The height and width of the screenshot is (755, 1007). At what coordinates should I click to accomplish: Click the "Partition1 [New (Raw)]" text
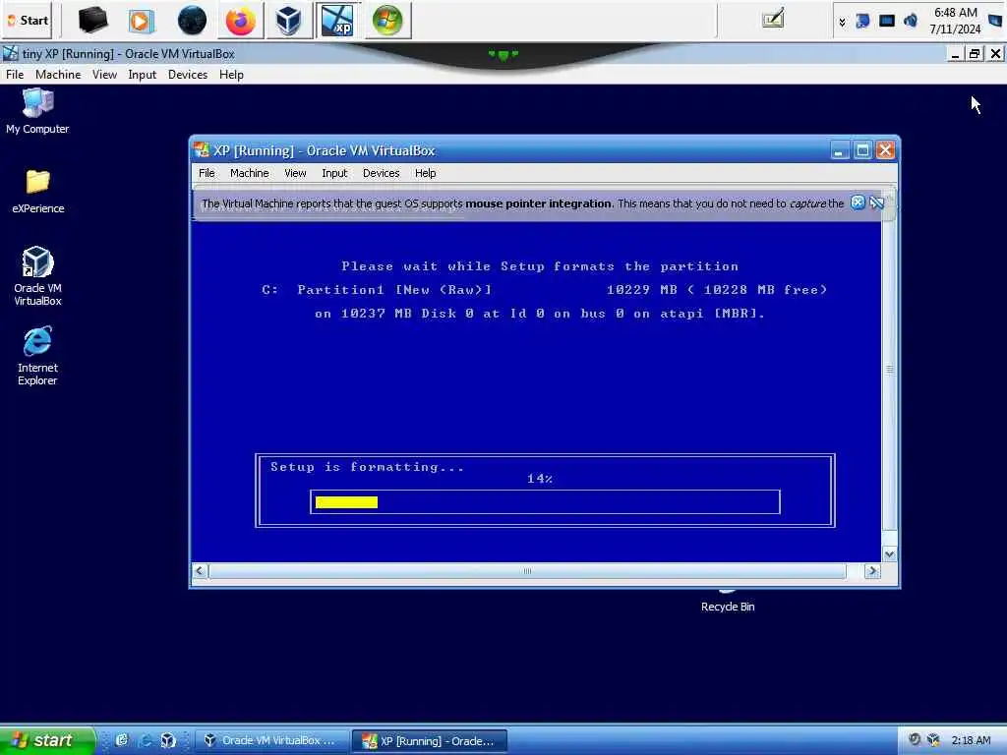tap(394, 290)
